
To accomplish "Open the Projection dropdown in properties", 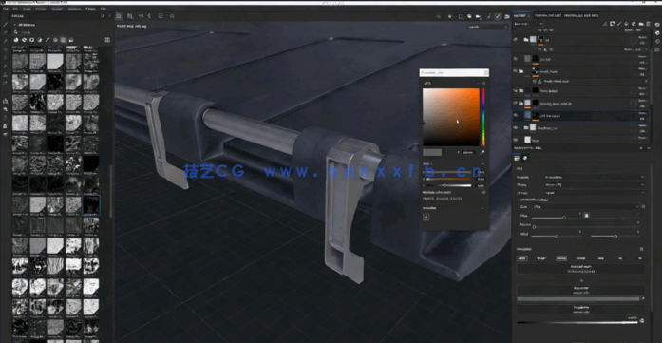I will pos(594,177).
